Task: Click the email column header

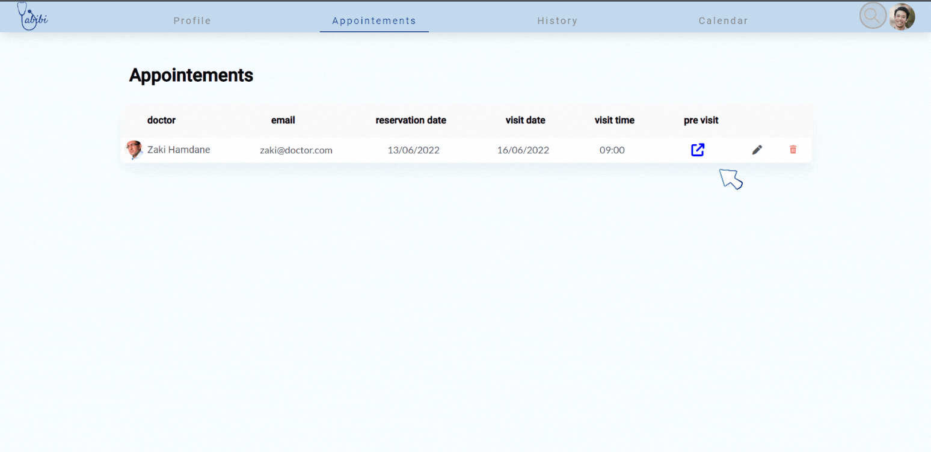Action: 283,120
